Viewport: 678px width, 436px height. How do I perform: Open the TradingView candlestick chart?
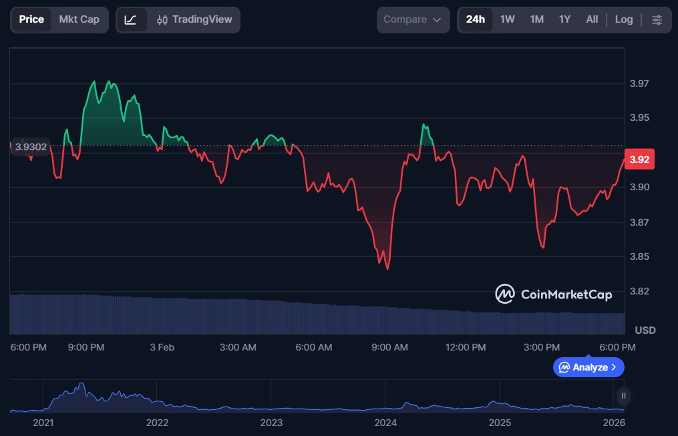[194, 19]
